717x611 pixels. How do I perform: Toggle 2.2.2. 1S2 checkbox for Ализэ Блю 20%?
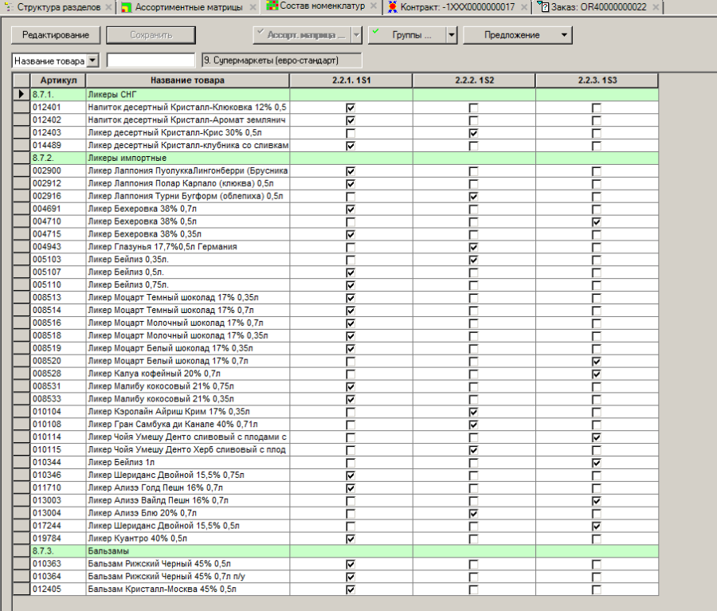(x=474, y=514)
